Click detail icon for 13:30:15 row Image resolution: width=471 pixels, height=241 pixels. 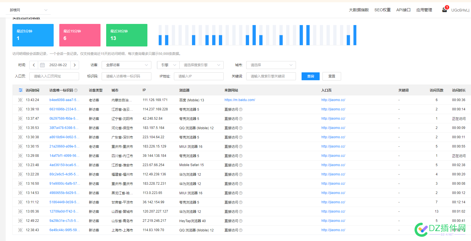[x=20, y=146]
